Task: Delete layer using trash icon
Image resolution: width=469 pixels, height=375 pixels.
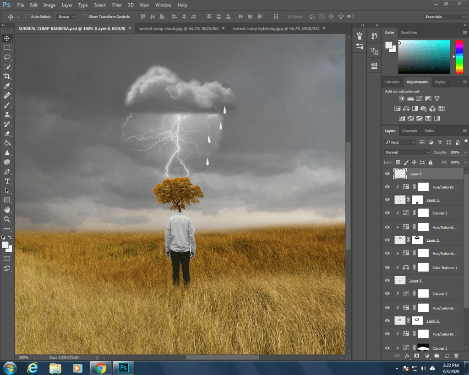Action: coord(456,356)
